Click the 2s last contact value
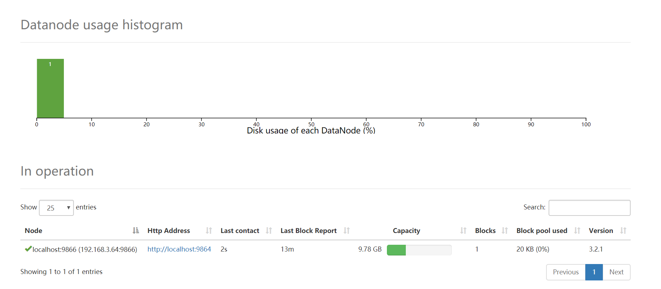The width and height of the screenshot is (661, 289). click(224, 249)
